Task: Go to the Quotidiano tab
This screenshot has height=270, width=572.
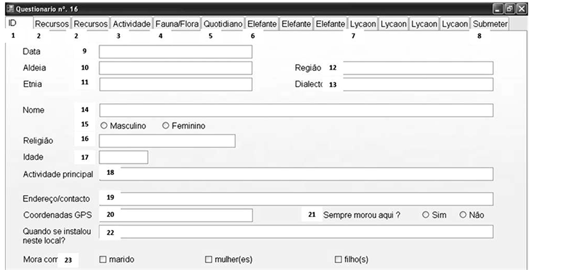Action: pos(223,24)
